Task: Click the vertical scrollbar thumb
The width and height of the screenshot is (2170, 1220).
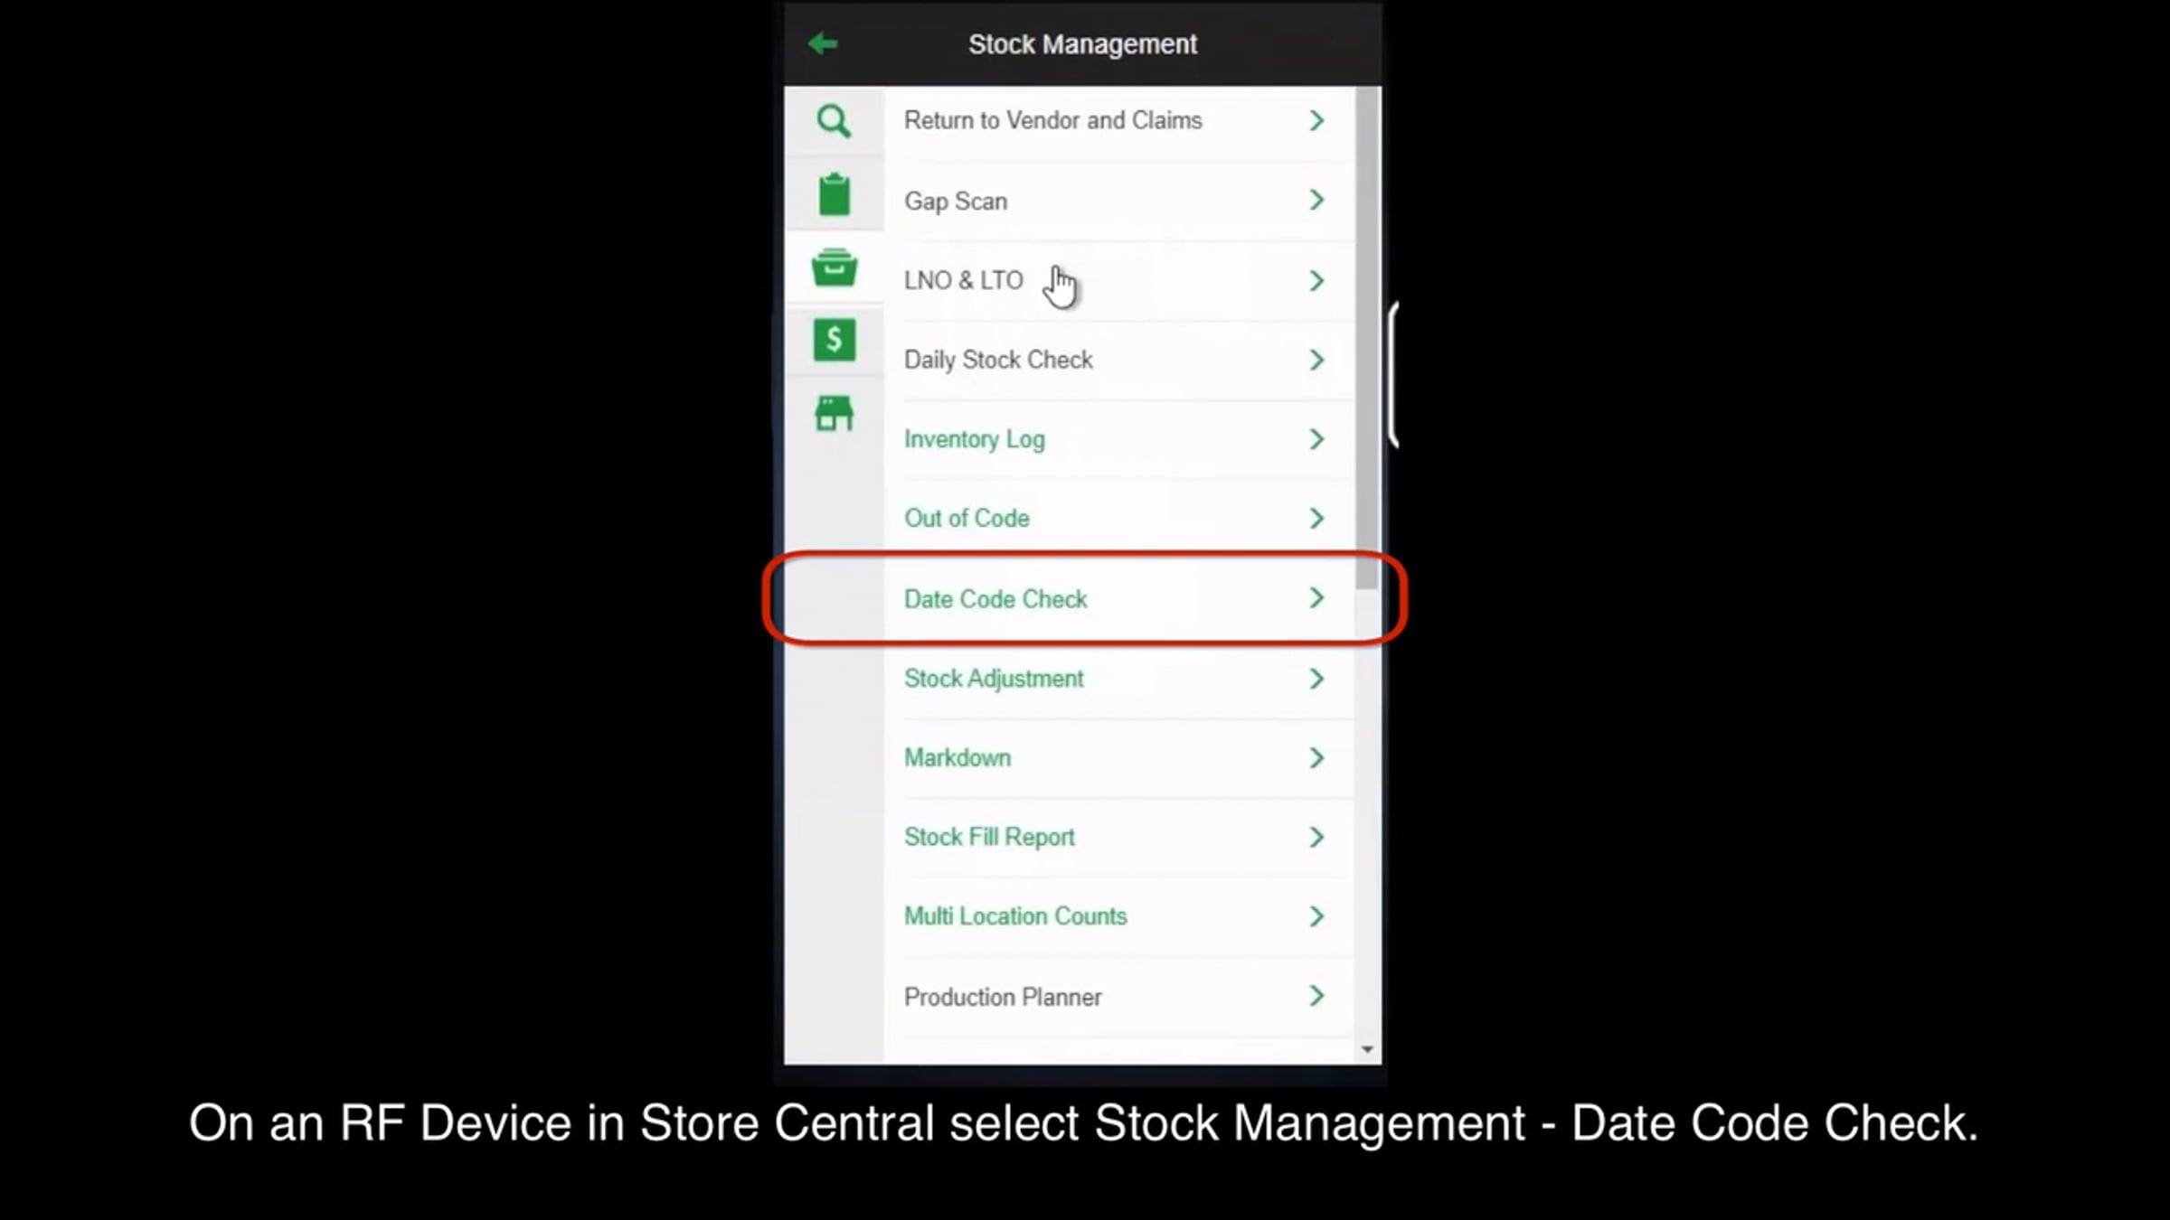Action: (x=1367, y=339)
